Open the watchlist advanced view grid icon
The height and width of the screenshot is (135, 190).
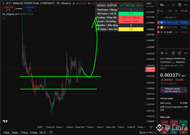[x=179, y=5]
